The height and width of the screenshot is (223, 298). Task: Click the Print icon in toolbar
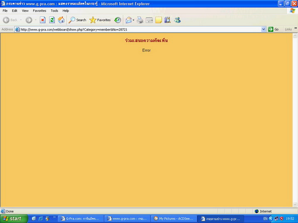[140, 20]
